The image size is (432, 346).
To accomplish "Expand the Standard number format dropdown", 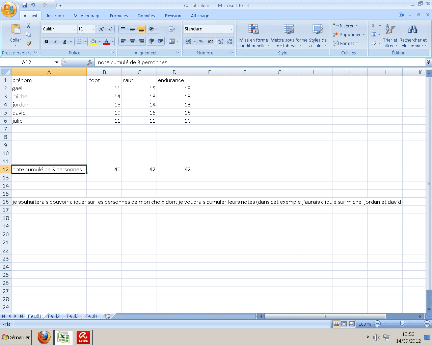I will (x=231, y=29).
